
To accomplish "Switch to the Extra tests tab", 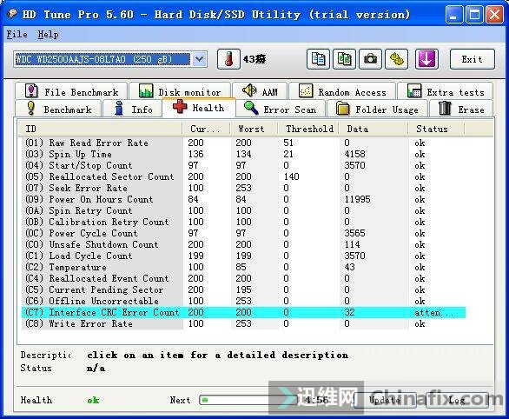I will pyautogui.click(x=446, y=91).
